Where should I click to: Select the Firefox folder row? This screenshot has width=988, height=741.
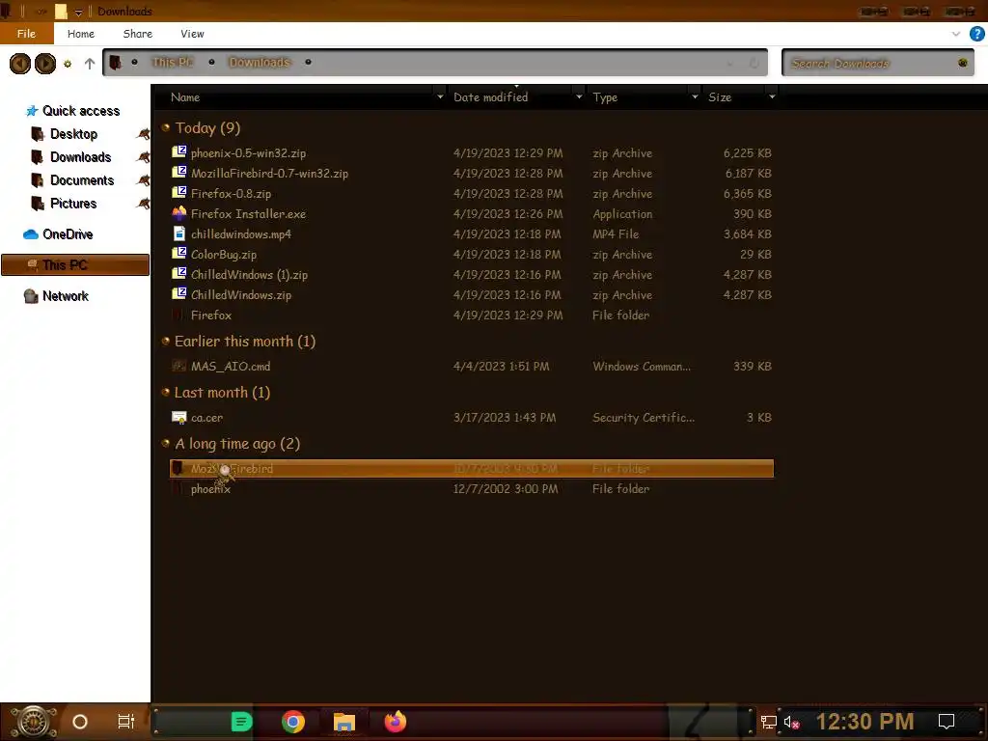(x=471, y=316)
